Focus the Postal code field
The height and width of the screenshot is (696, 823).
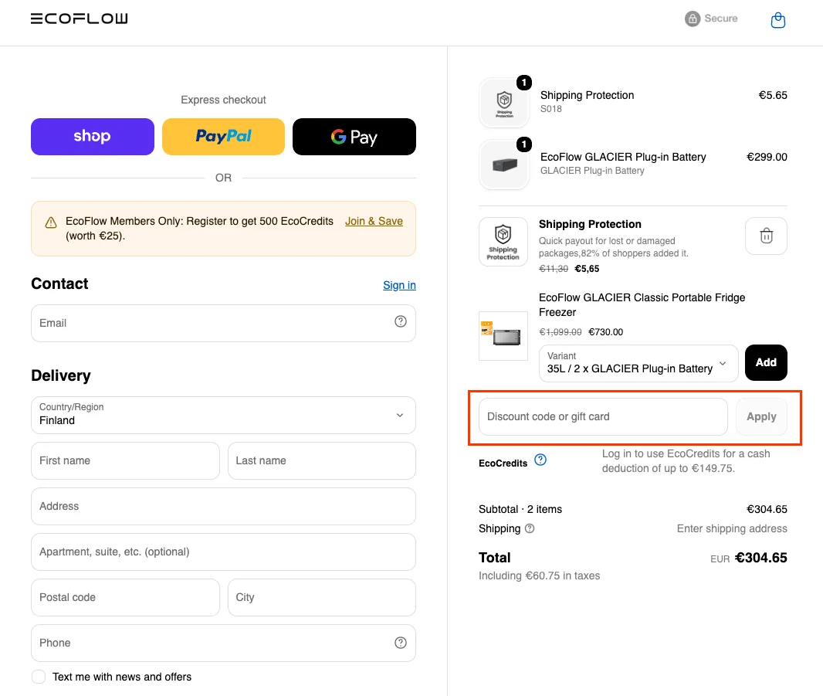point(125,597)
